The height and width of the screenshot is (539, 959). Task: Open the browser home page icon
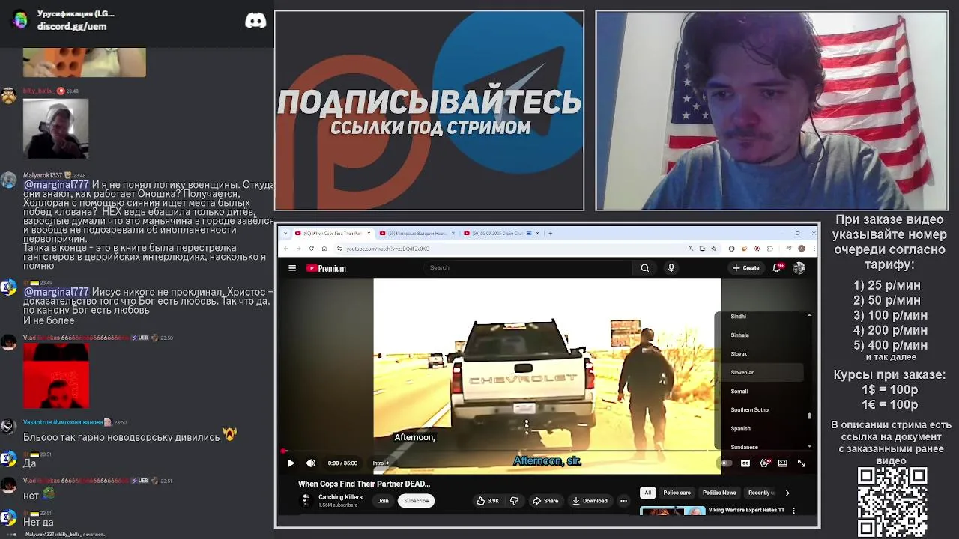click(x=324, y=249)
